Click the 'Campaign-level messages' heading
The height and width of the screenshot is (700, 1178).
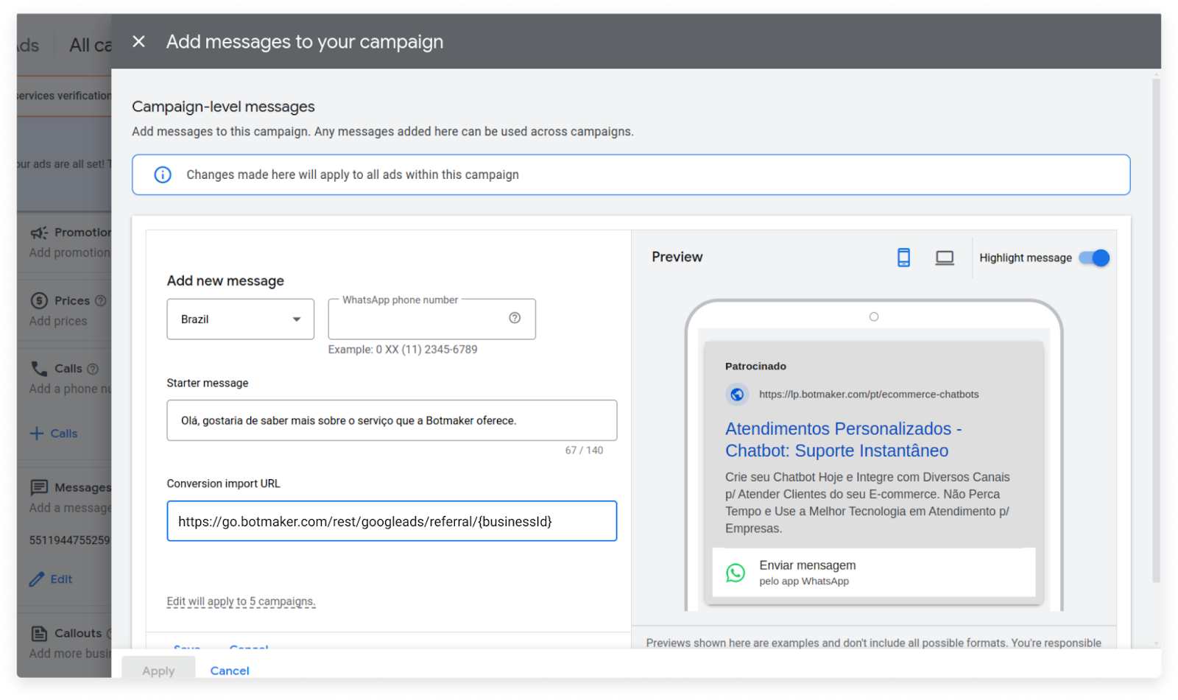tap(223, 107)
